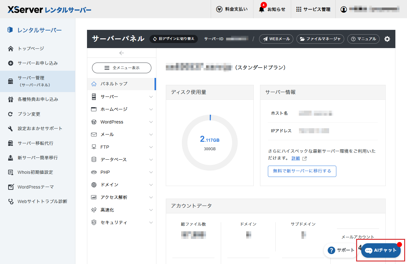The width and height of the screenshot is (407, 264).
Task: Open the service management grid icon
Action: tap(299, 9)
